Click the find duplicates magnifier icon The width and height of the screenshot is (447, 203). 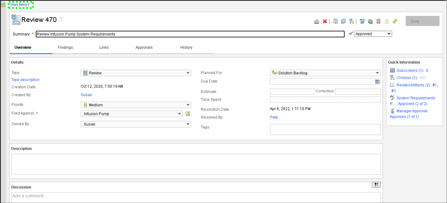click(x=335, y=21)
